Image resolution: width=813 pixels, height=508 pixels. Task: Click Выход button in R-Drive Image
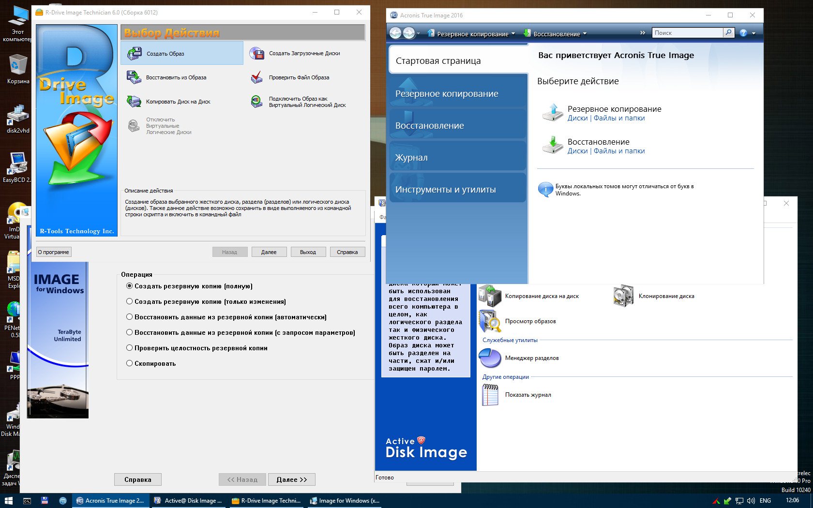point(308,252)
